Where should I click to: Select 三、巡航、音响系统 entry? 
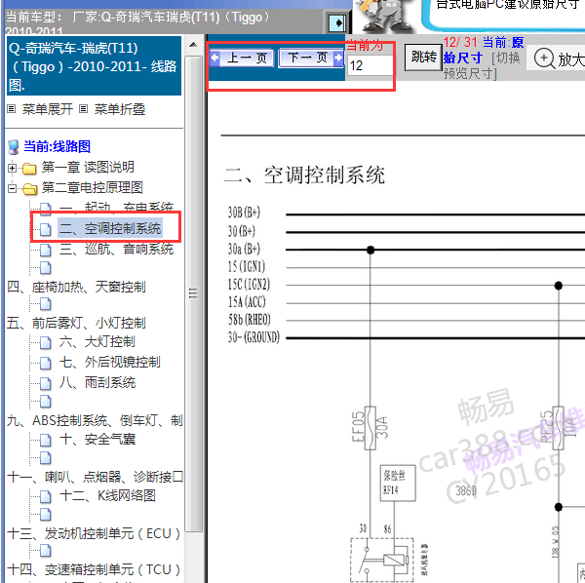click(116, 249)
